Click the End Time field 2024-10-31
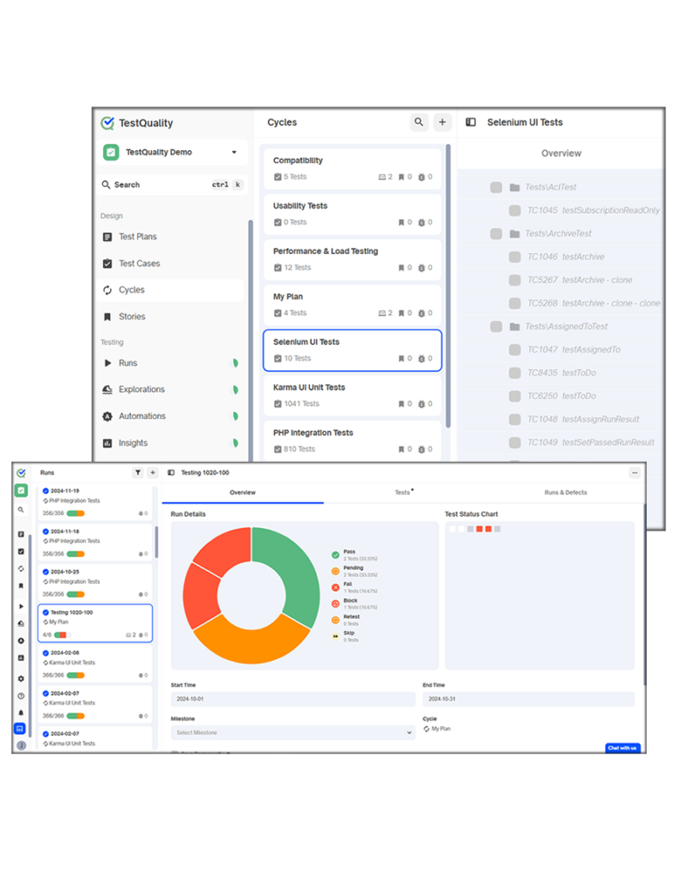The image size is (681, 879). (528, 699)
